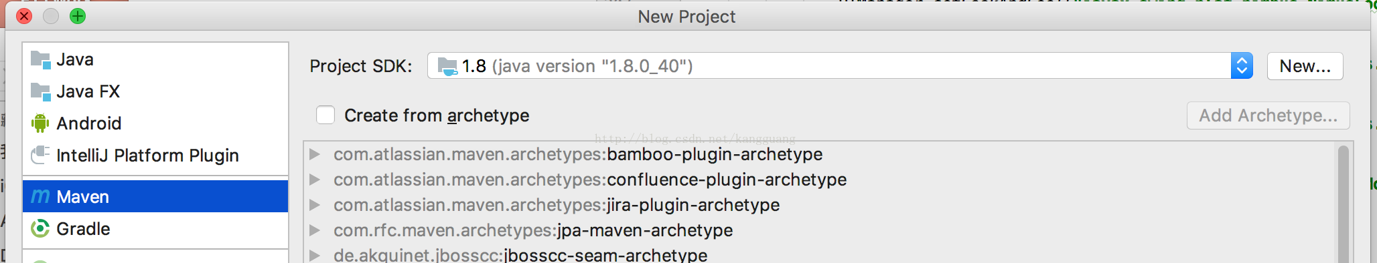Click the Java FX folder icon
The image size is (1377, 263).
(40, 92)
